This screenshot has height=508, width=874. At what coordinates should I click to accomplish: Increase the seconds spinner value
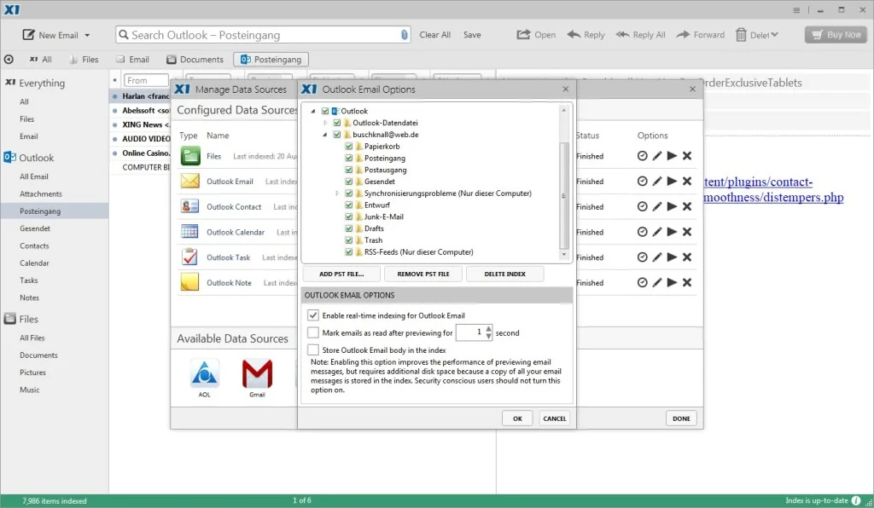[x=489, y=329]
